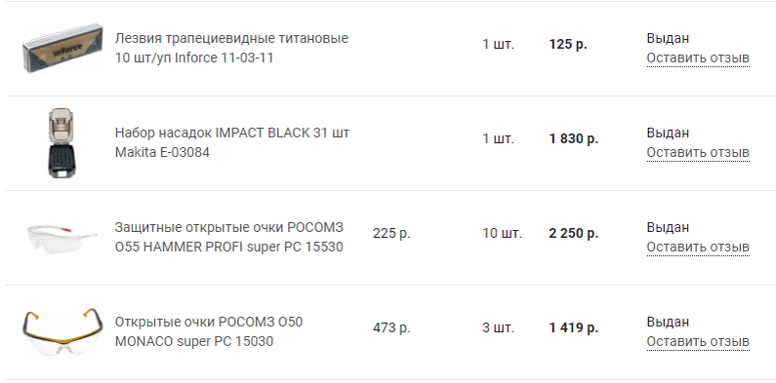Open the clear HAMMER PROFI glasses image
This screenshot has height=383, width=776.
point(62,237)
